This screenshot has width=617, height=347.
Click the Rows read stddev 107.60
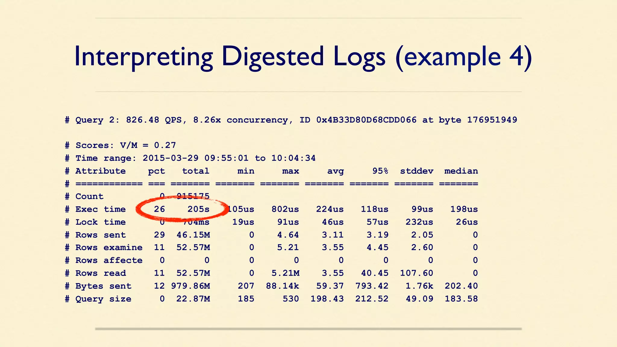coord(417,273)
